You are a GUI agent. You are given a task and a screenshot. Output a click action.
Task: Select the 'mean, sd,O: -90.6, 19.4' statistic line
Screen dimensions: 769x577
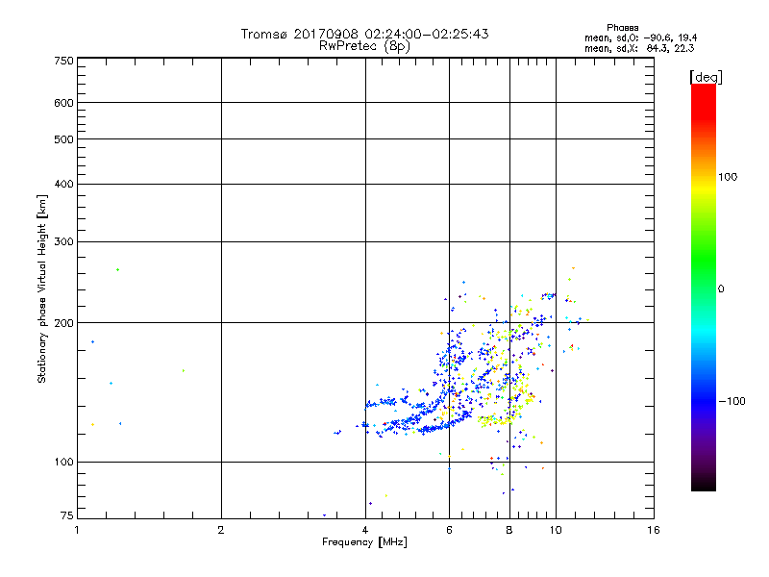tap(640, 38)
